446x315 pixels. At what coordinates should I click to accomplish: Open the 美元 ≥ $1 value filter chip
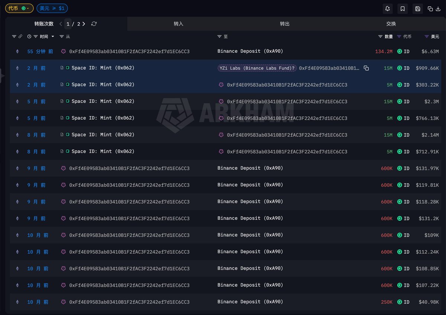[52, 8]
